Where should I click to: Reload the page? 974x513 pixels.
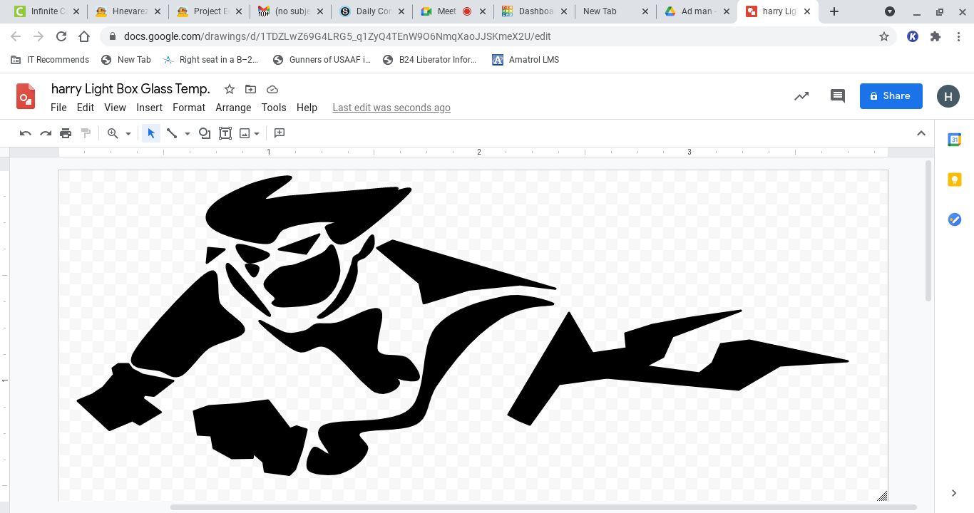point(61,36)
